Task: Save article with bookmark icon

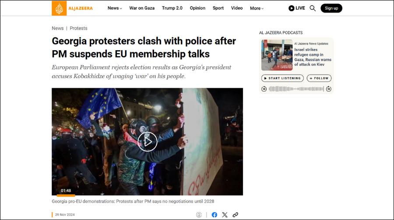Action: pyautogui.click(x=199, y=215)
